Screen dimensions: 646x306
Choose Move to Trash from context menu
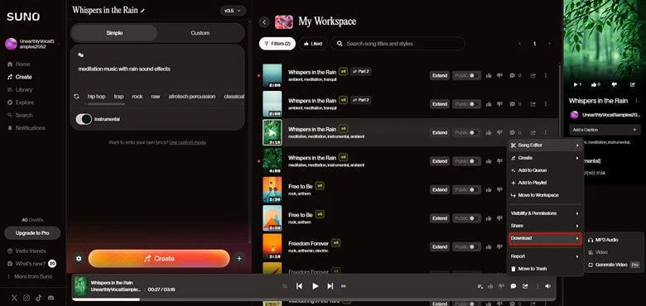(546, 269)
